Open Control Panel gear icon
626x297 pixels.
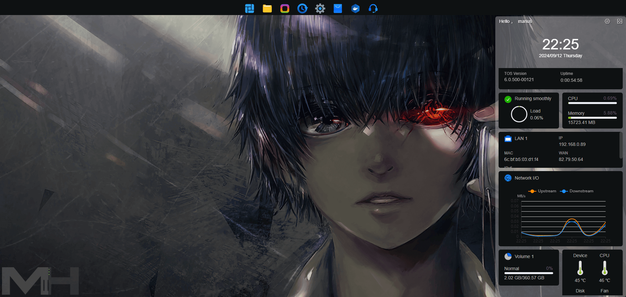(x=320, y=9)
